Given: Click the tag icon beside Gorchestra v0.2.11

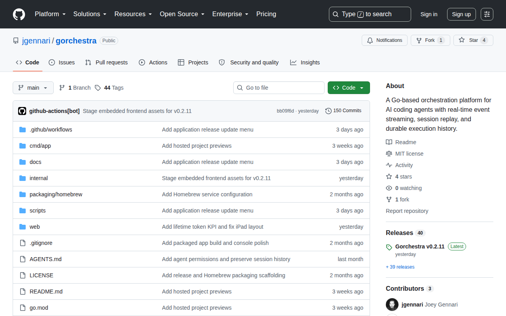Looking at the screenshot, I should [x=389, y=247].
